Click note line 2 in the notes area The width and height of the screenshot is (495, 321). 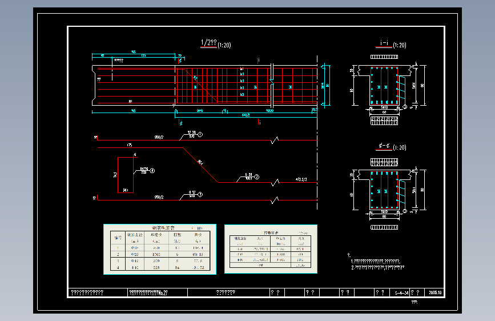[377, 268]
